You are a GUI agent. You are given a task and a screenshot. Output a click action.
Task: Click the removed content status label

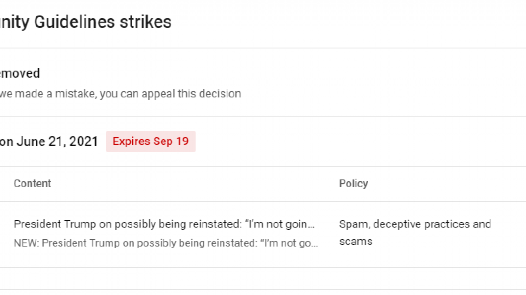click(20, 73)
